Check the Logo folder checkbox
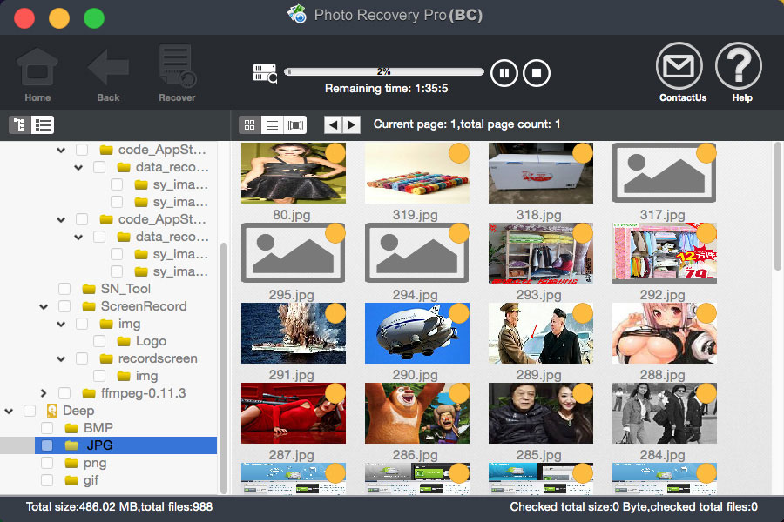784x522 pixels. (99, 341)
